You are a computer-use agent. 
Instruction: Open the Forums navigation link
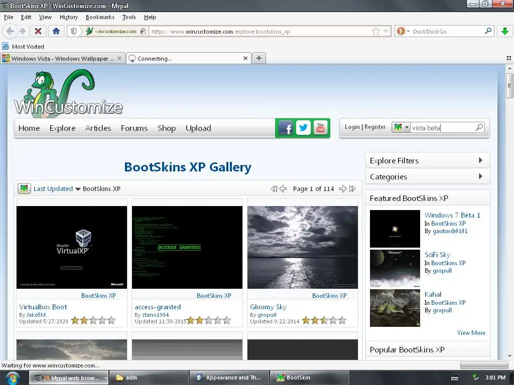click(134, 128)
